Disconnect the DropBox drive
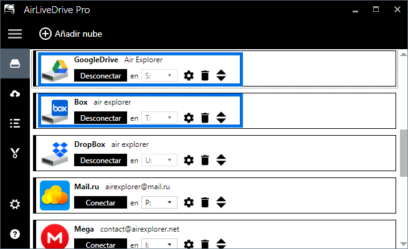 point(101,161)
